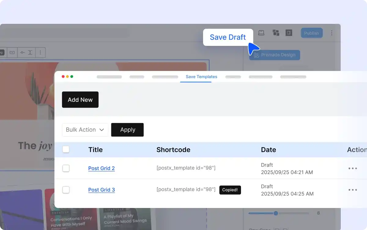Click the text height icon in block toolbar
The width and height of the screenshot is (367, 230).
pos(30,53)
